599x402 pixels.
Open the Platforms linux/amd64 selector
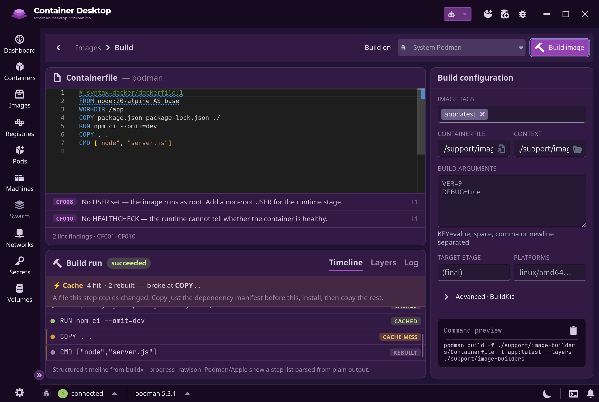550,272
